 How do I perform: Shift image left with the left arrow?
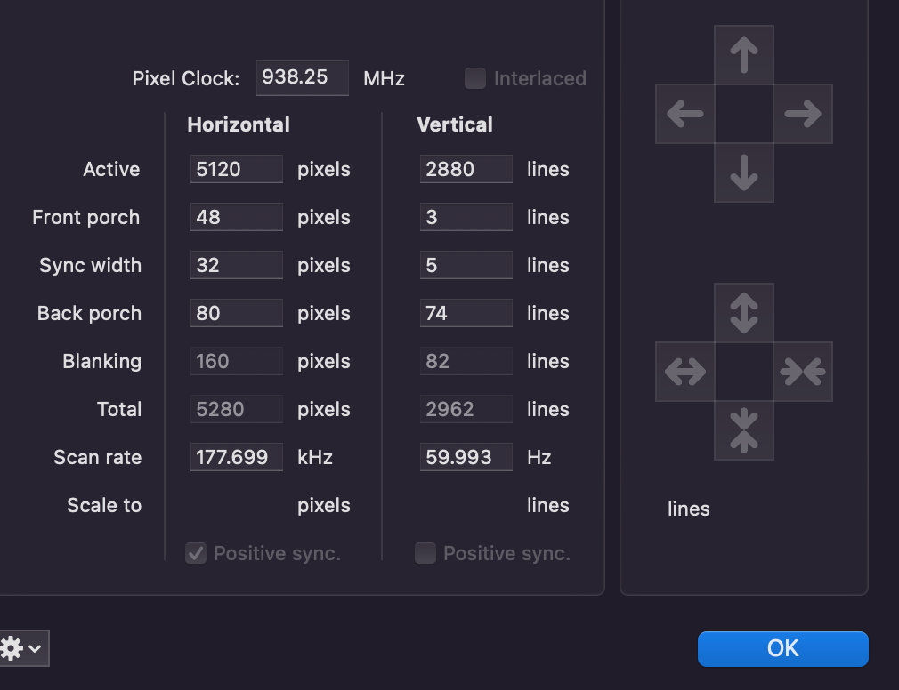[x=685, y=114]
